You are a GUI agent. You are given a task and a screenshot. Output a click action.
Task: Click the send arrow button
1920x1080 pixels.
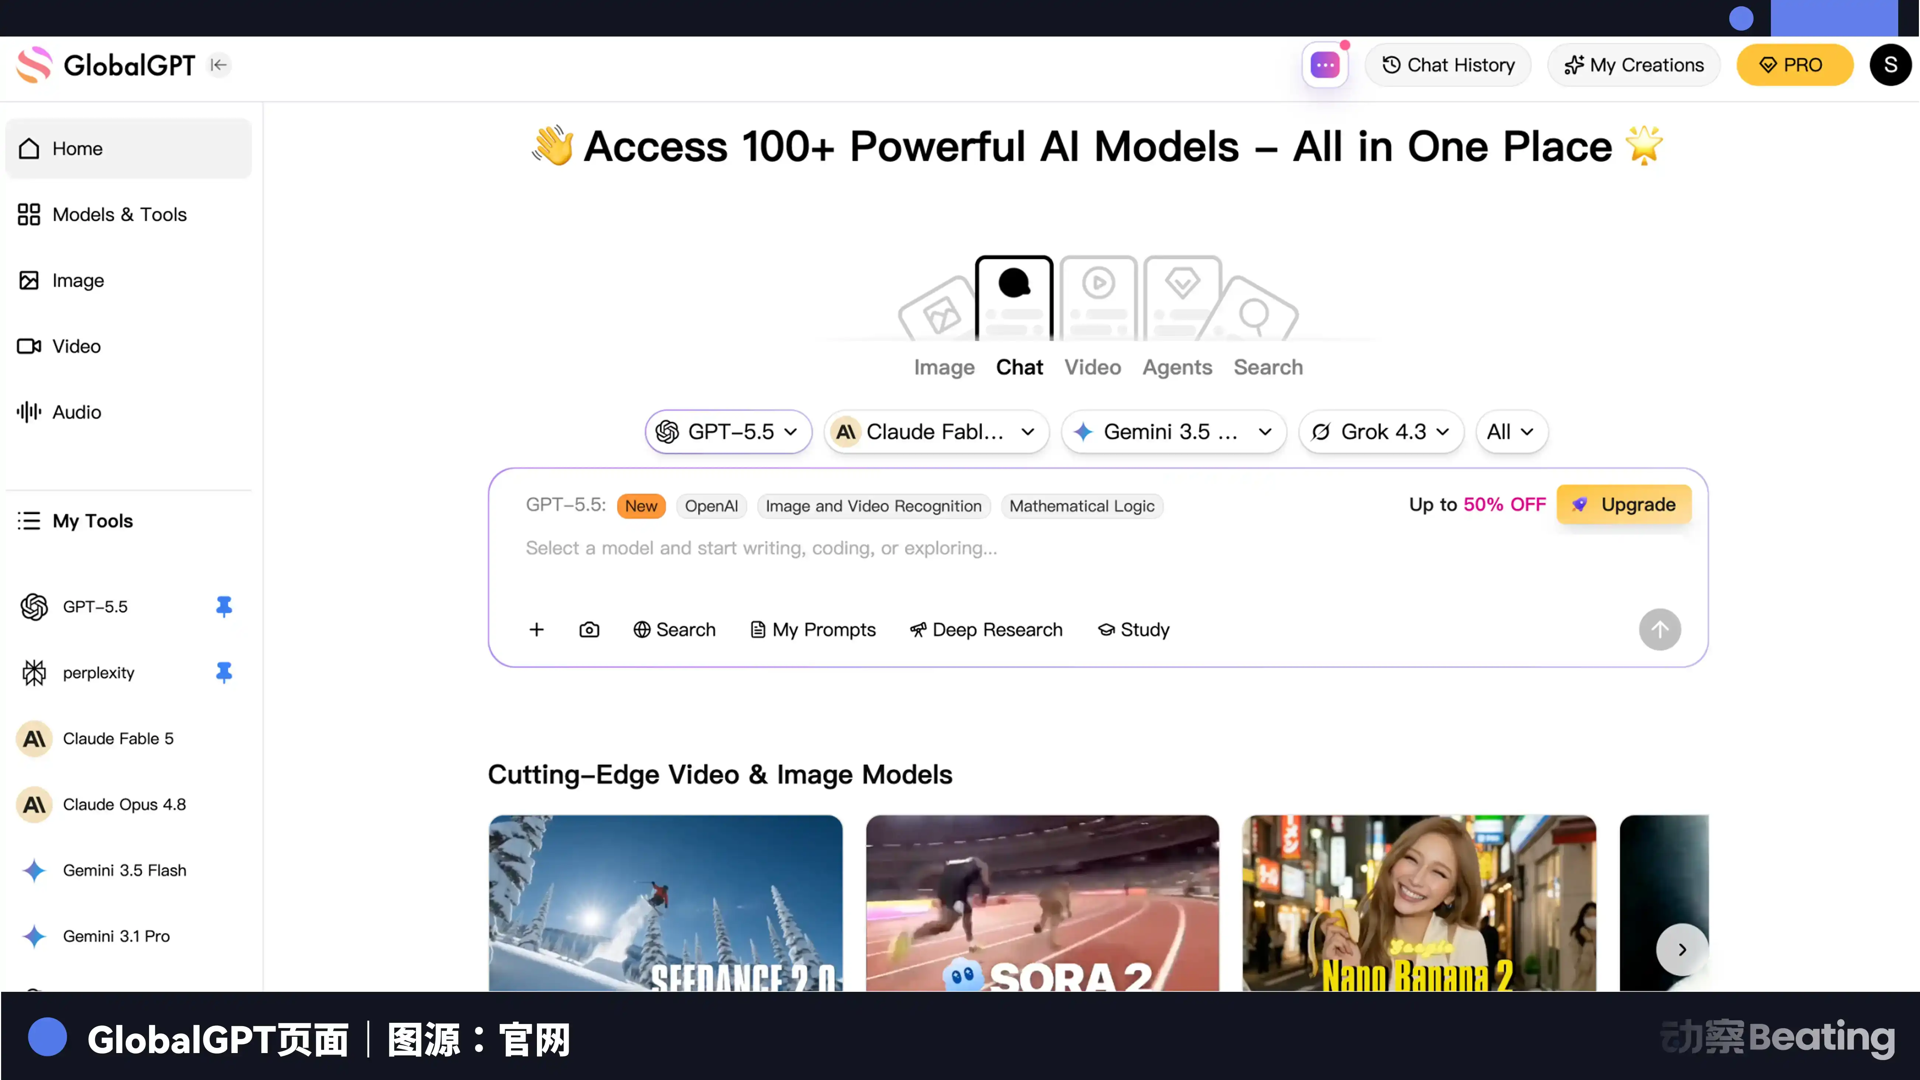tap(1659, 630)
